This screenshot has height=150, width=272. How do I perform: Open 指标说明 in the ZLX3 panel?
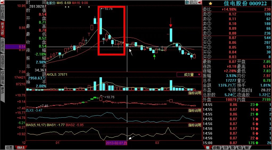195,110
